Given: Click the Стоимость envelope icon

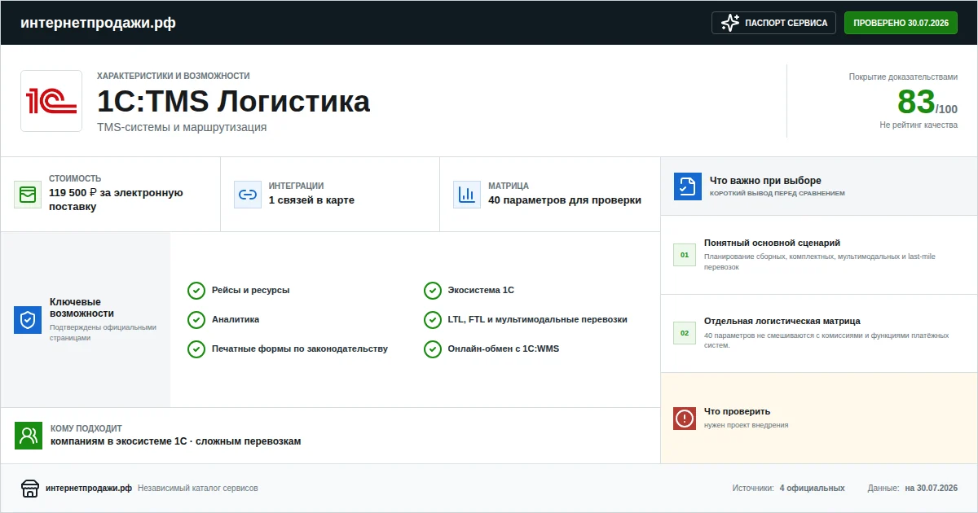Looking at the screenshot, I should pos(28,195).
